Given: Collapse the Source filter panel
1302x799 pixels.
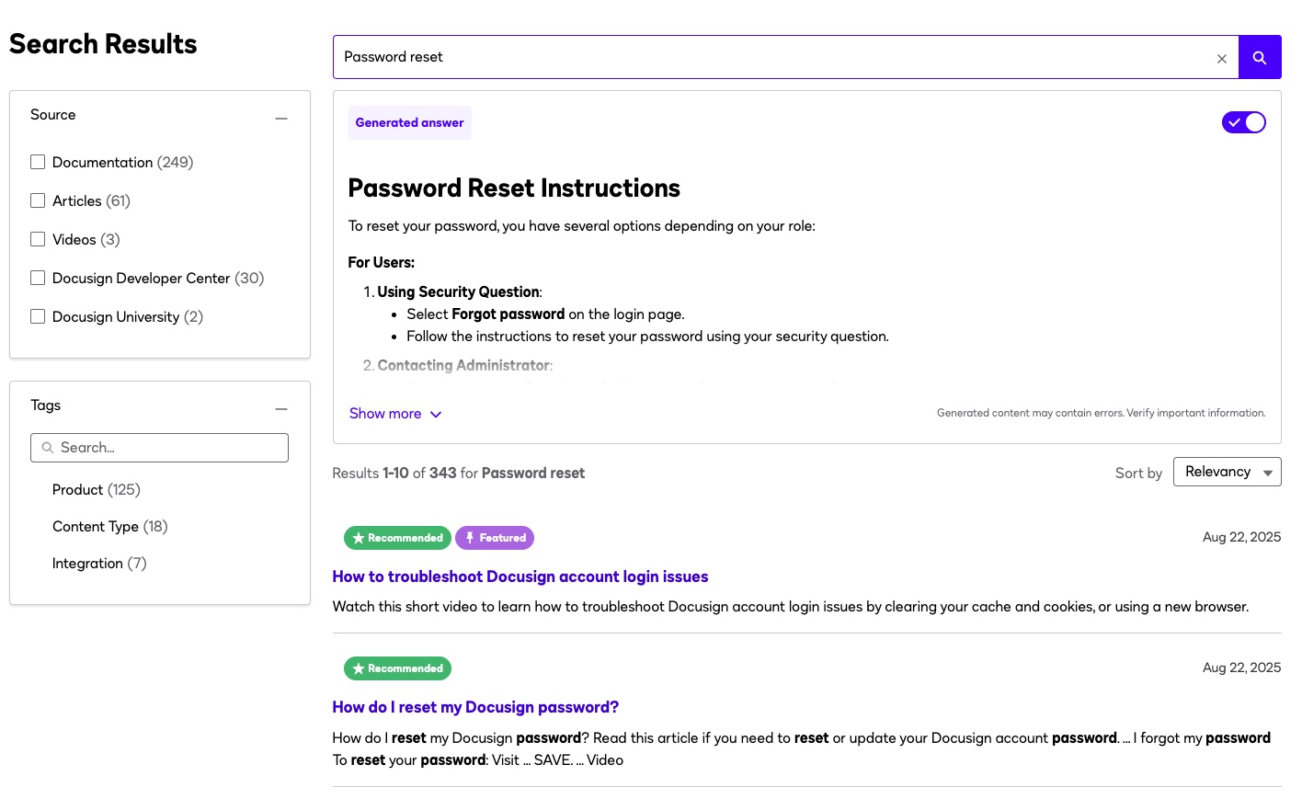Looking at the screenshot, I should pos(281,118).
